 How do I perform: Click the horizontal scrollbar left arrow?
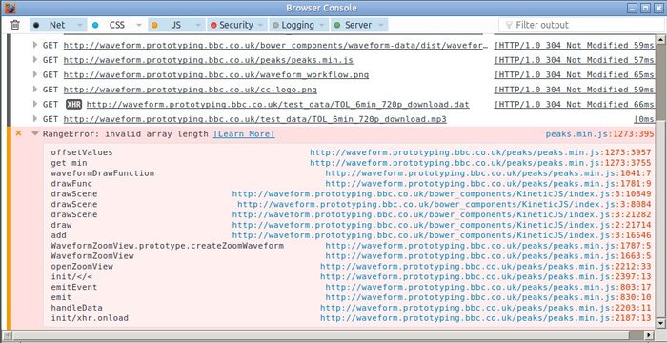7,335
